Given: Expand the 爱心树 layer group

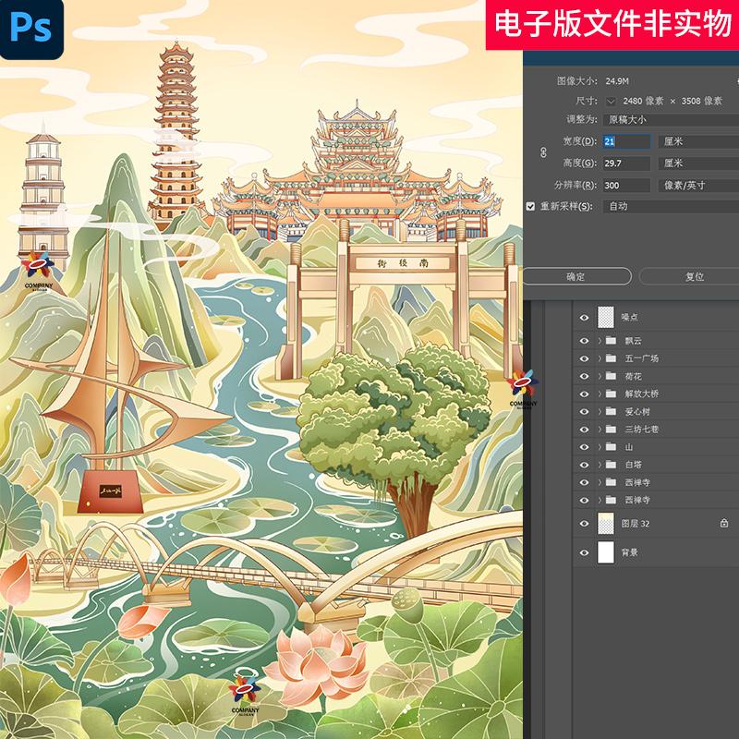Looking at the screenshot, I should click(600, 411).
